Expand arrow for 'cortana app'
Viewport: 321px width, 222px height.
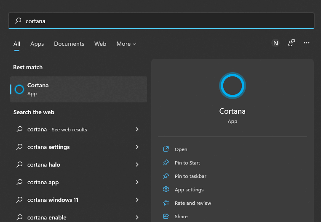click(137, 182)
